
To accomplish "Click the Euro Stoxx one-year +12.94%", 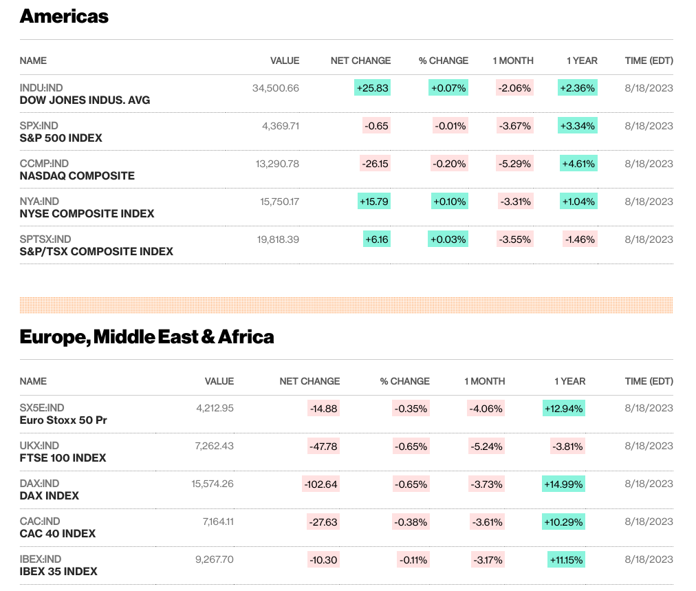I will click(x=564, y=409).
